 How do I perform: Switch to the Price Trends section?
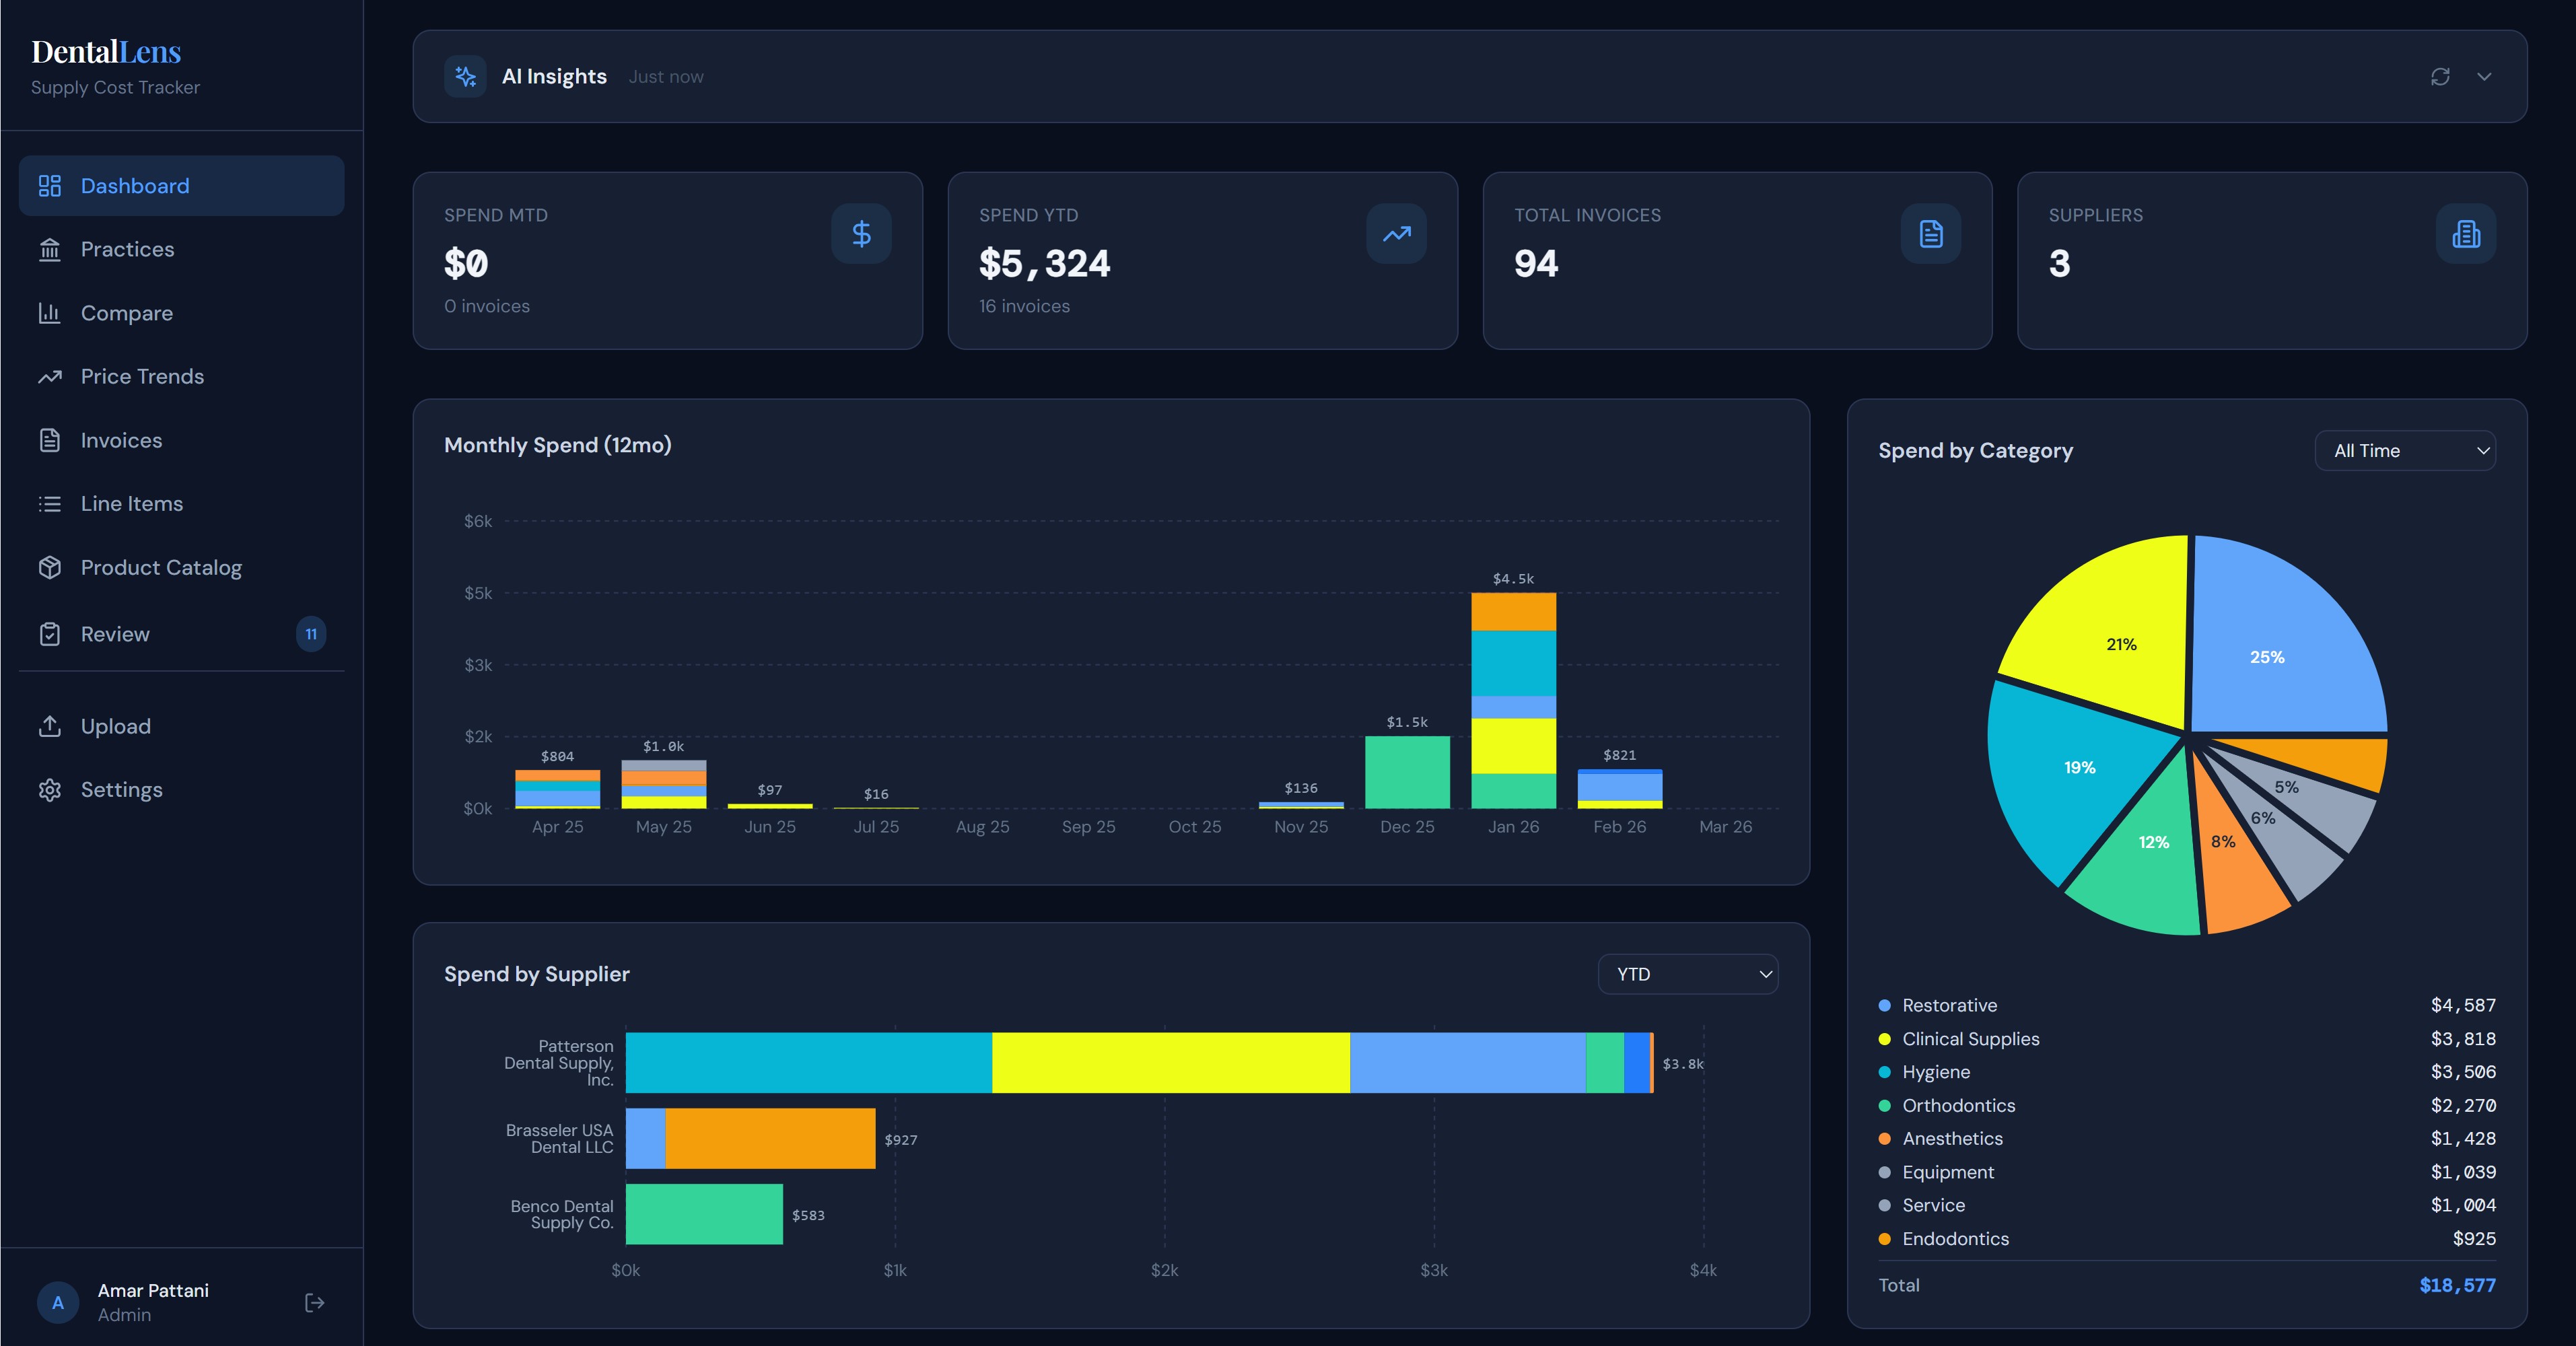[142, 376]
